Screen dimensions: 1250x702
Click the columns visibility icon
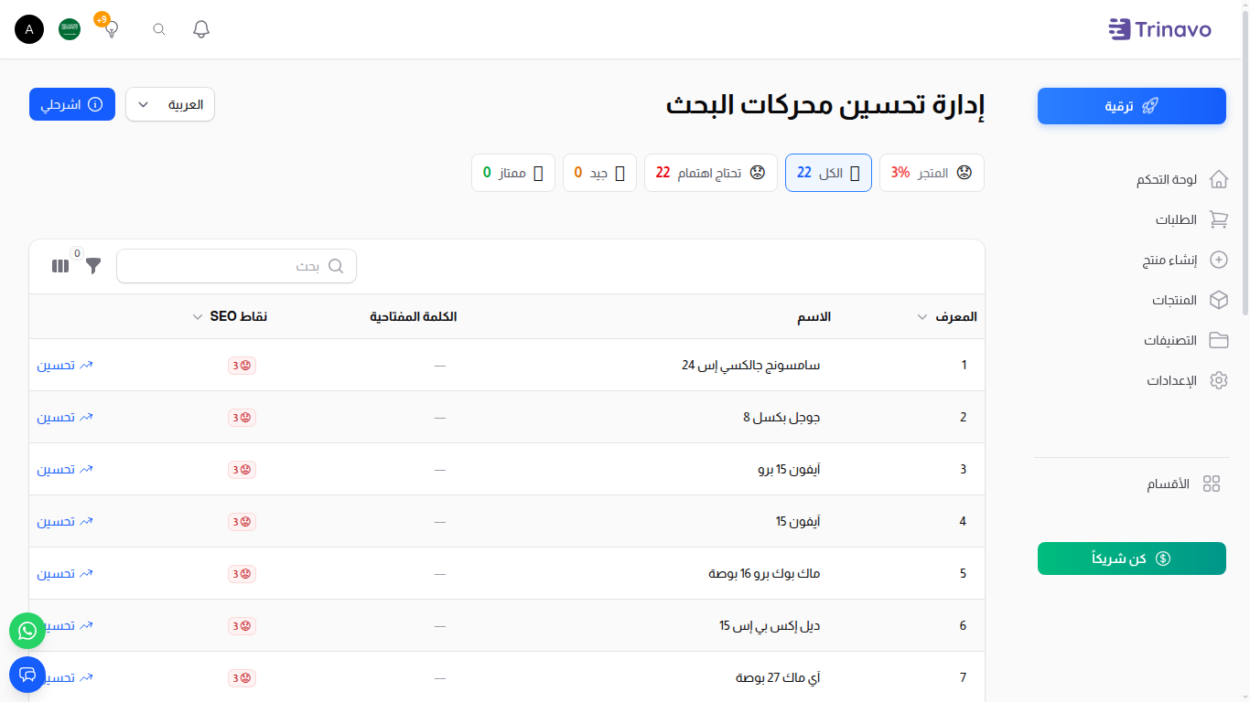tap(60, 266)
